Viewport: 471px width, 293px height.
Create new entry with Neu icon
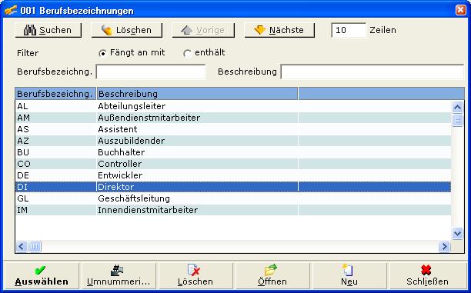tap(349, 275)
